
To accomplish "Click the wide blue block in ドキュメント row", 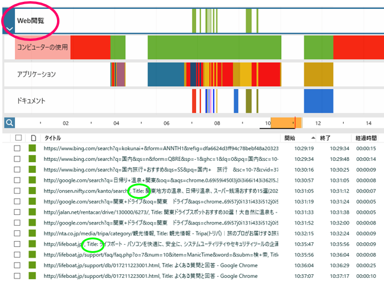I will 319,101.
